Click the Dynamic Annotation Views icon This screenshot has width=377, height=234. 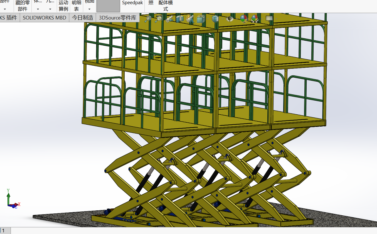190,19
